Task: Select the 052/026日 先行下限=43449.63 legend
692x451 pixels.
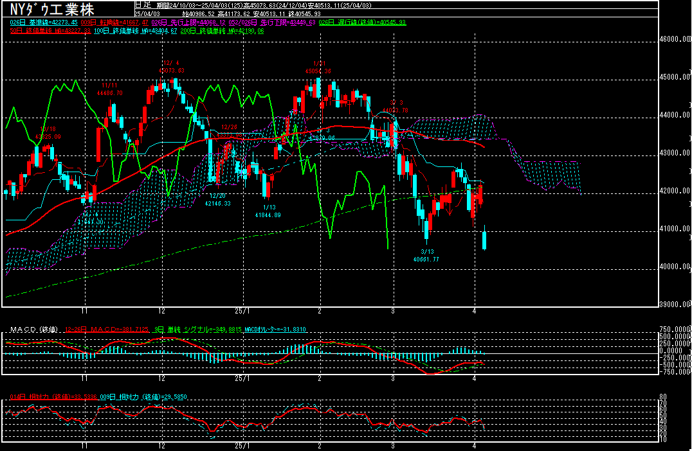Action: [272, 22]
